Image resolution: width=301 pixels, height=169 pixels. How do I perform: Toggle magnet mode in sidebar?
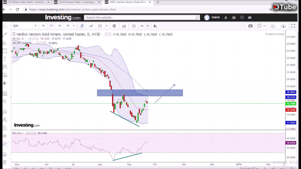click(5, 112)
